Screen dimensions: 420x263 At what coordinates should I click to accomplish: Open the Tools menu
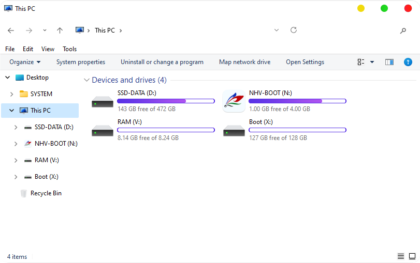(x=69, y=49)
